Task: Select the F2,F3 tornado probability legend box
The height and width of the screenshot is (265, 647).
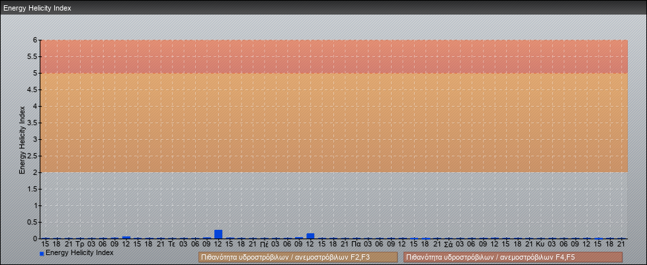Action: 298,257
